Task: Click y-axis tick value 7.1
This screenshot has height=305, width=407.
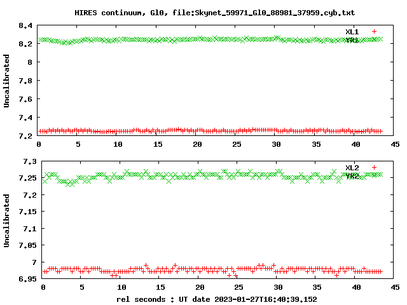Action: pyautogui.click(x=30, y=229)
